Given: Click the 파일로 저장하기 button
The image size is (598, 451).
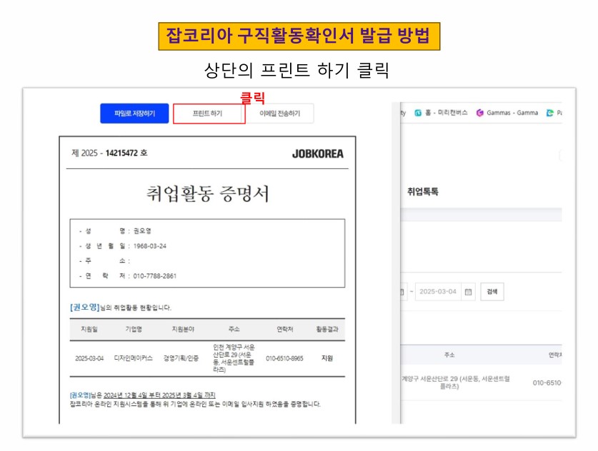Looking at the screenshot, I should [x=134, y=113].
